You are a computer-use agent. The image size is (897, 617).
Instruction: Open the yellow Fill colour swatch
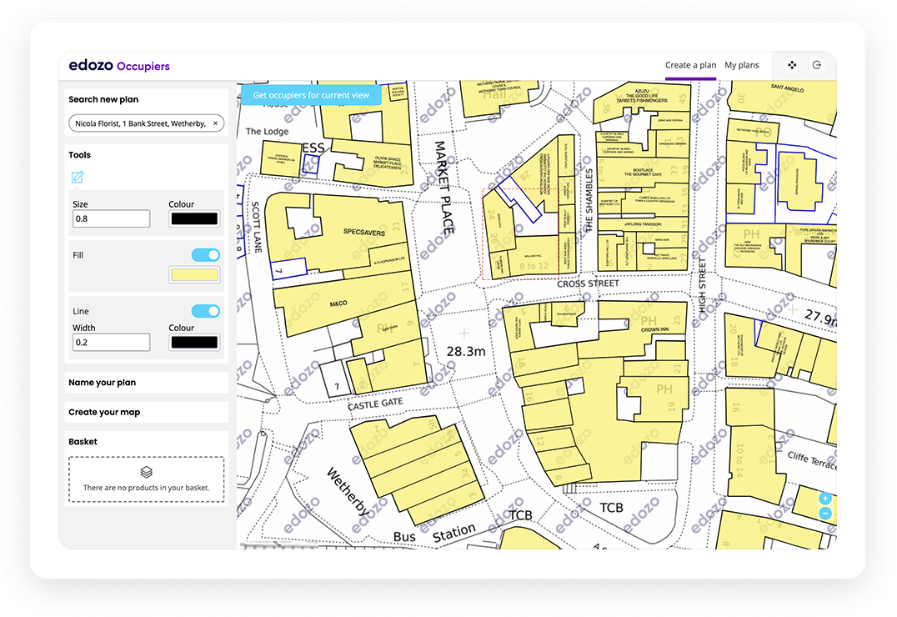(x=194, y=274)
